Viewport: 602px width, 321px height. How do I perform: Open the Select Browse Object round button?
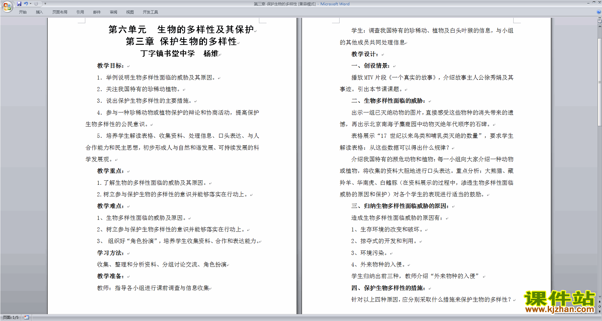point(599,307)
